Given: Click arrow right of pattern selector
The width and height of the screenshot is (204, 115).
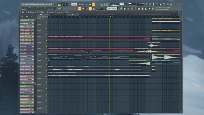Looking at the screenshot, I should point(118,9).
